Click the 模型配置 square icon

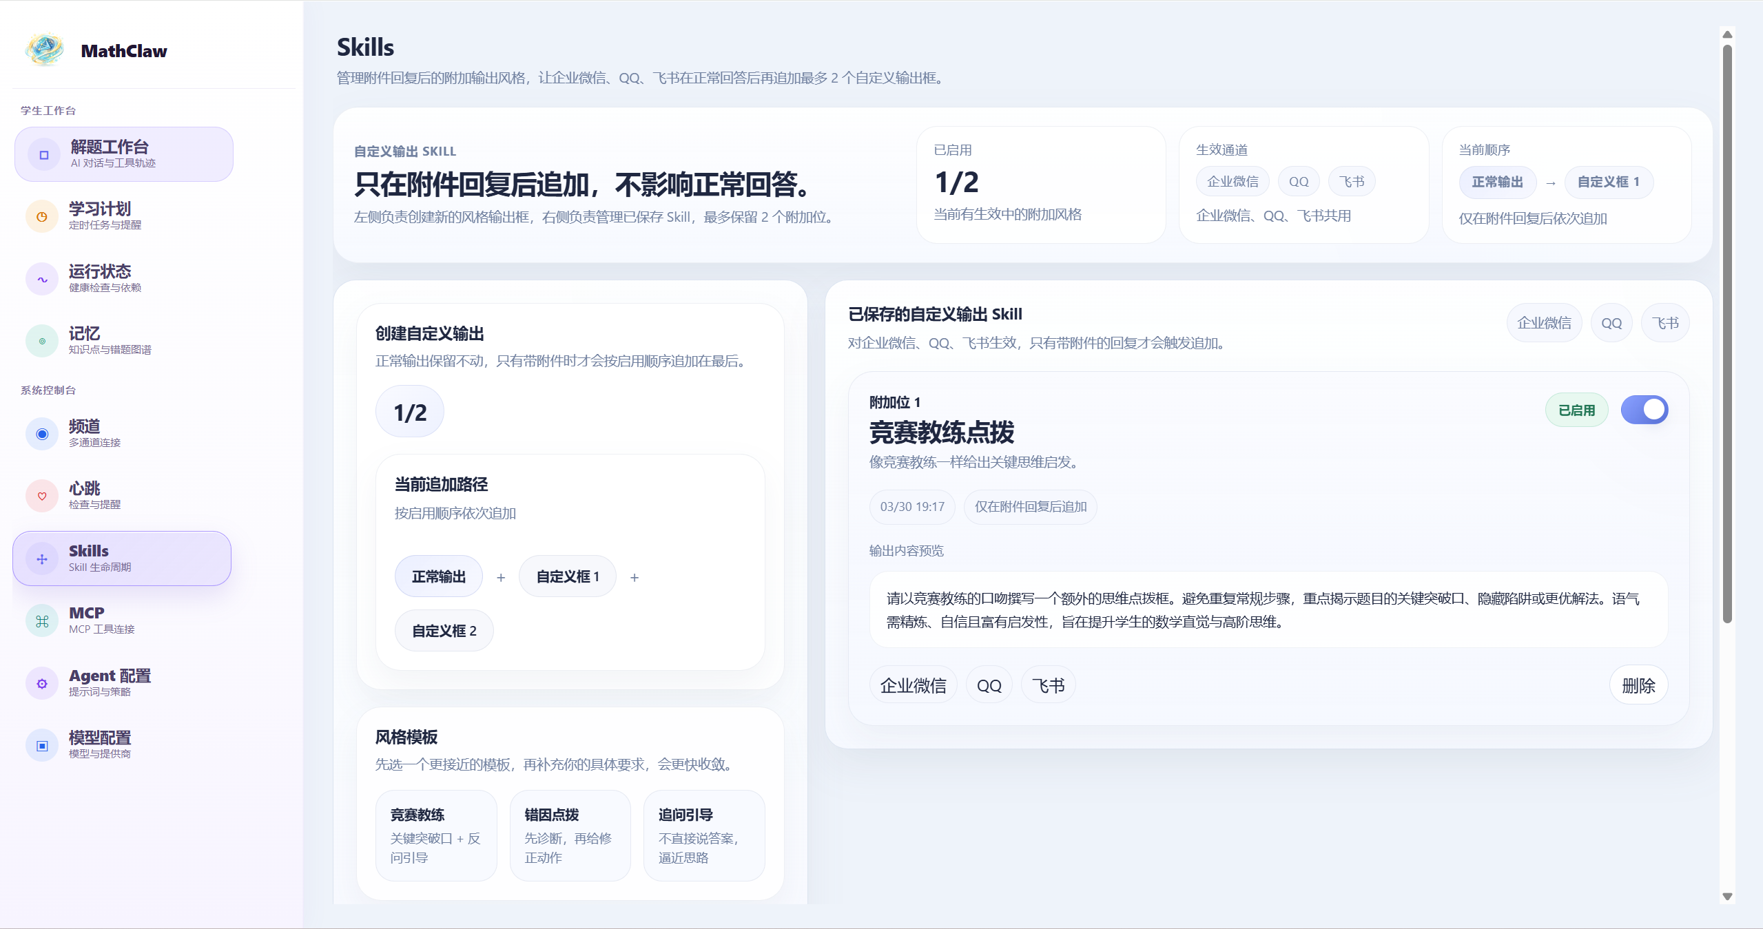pos(42,746)
